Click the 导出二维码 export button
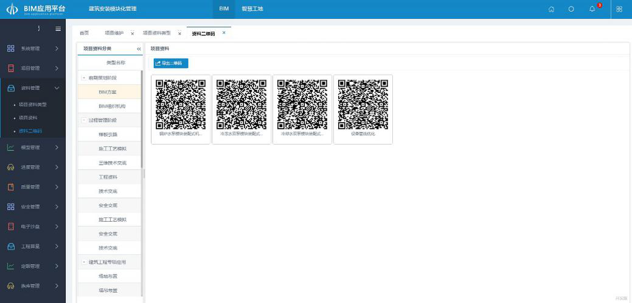 [171, 63]
